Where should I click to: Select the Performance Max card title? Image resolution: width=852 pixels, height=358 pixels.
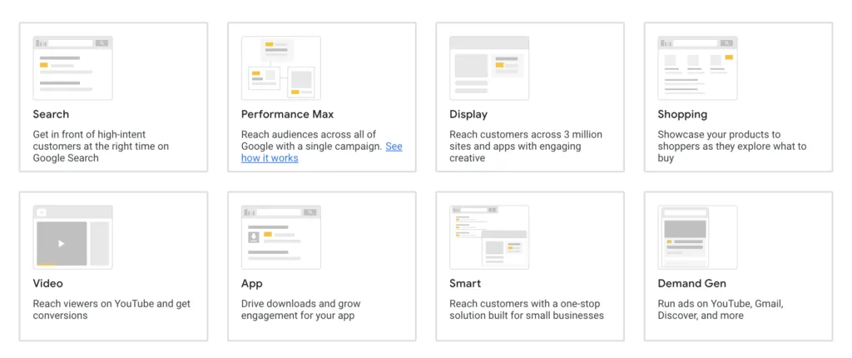287,114
